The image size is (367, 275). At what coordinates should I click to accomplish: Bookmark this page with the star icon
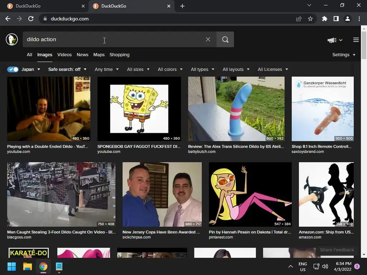pos(310,19)
